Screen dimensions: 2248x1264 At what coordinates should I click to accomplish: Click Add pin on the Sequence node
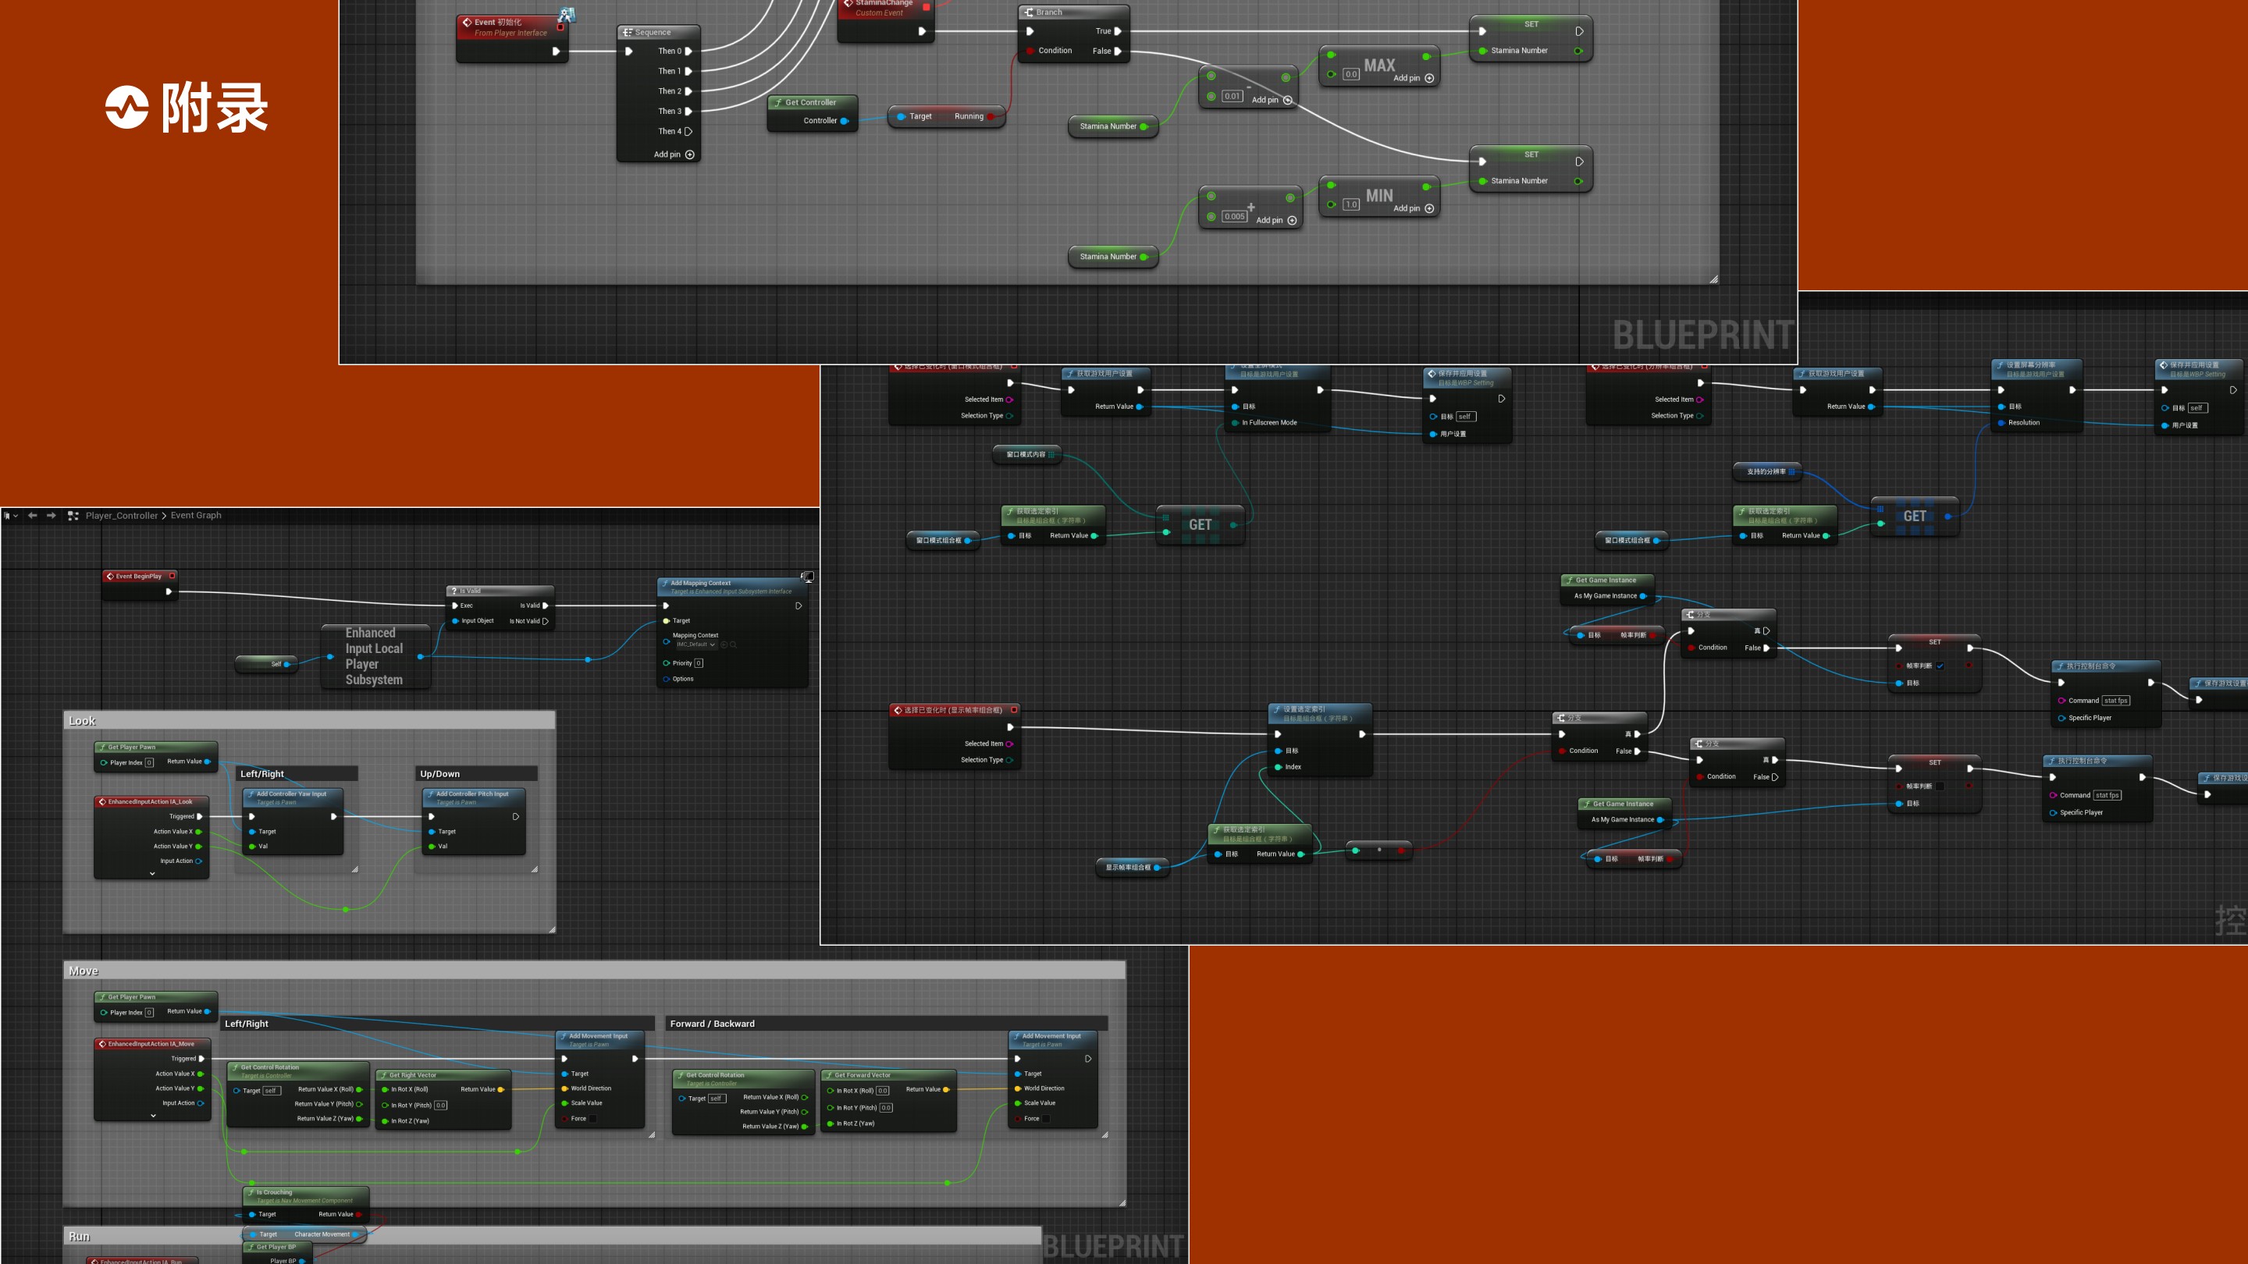coord(674,154)
